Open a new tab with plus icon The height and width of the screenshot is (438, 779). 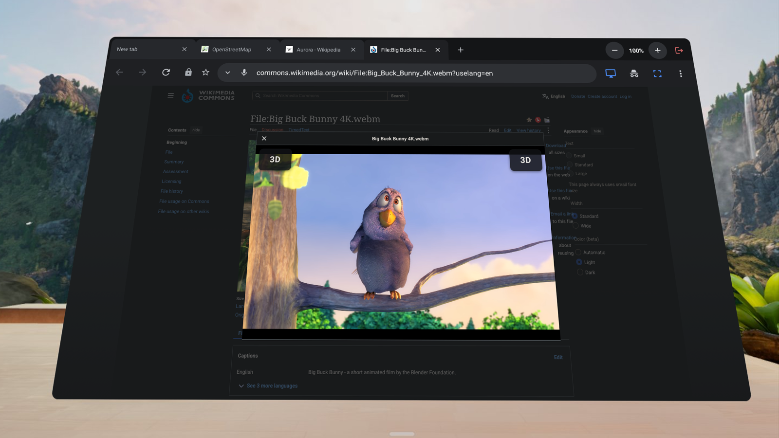[x=461, y=50]
